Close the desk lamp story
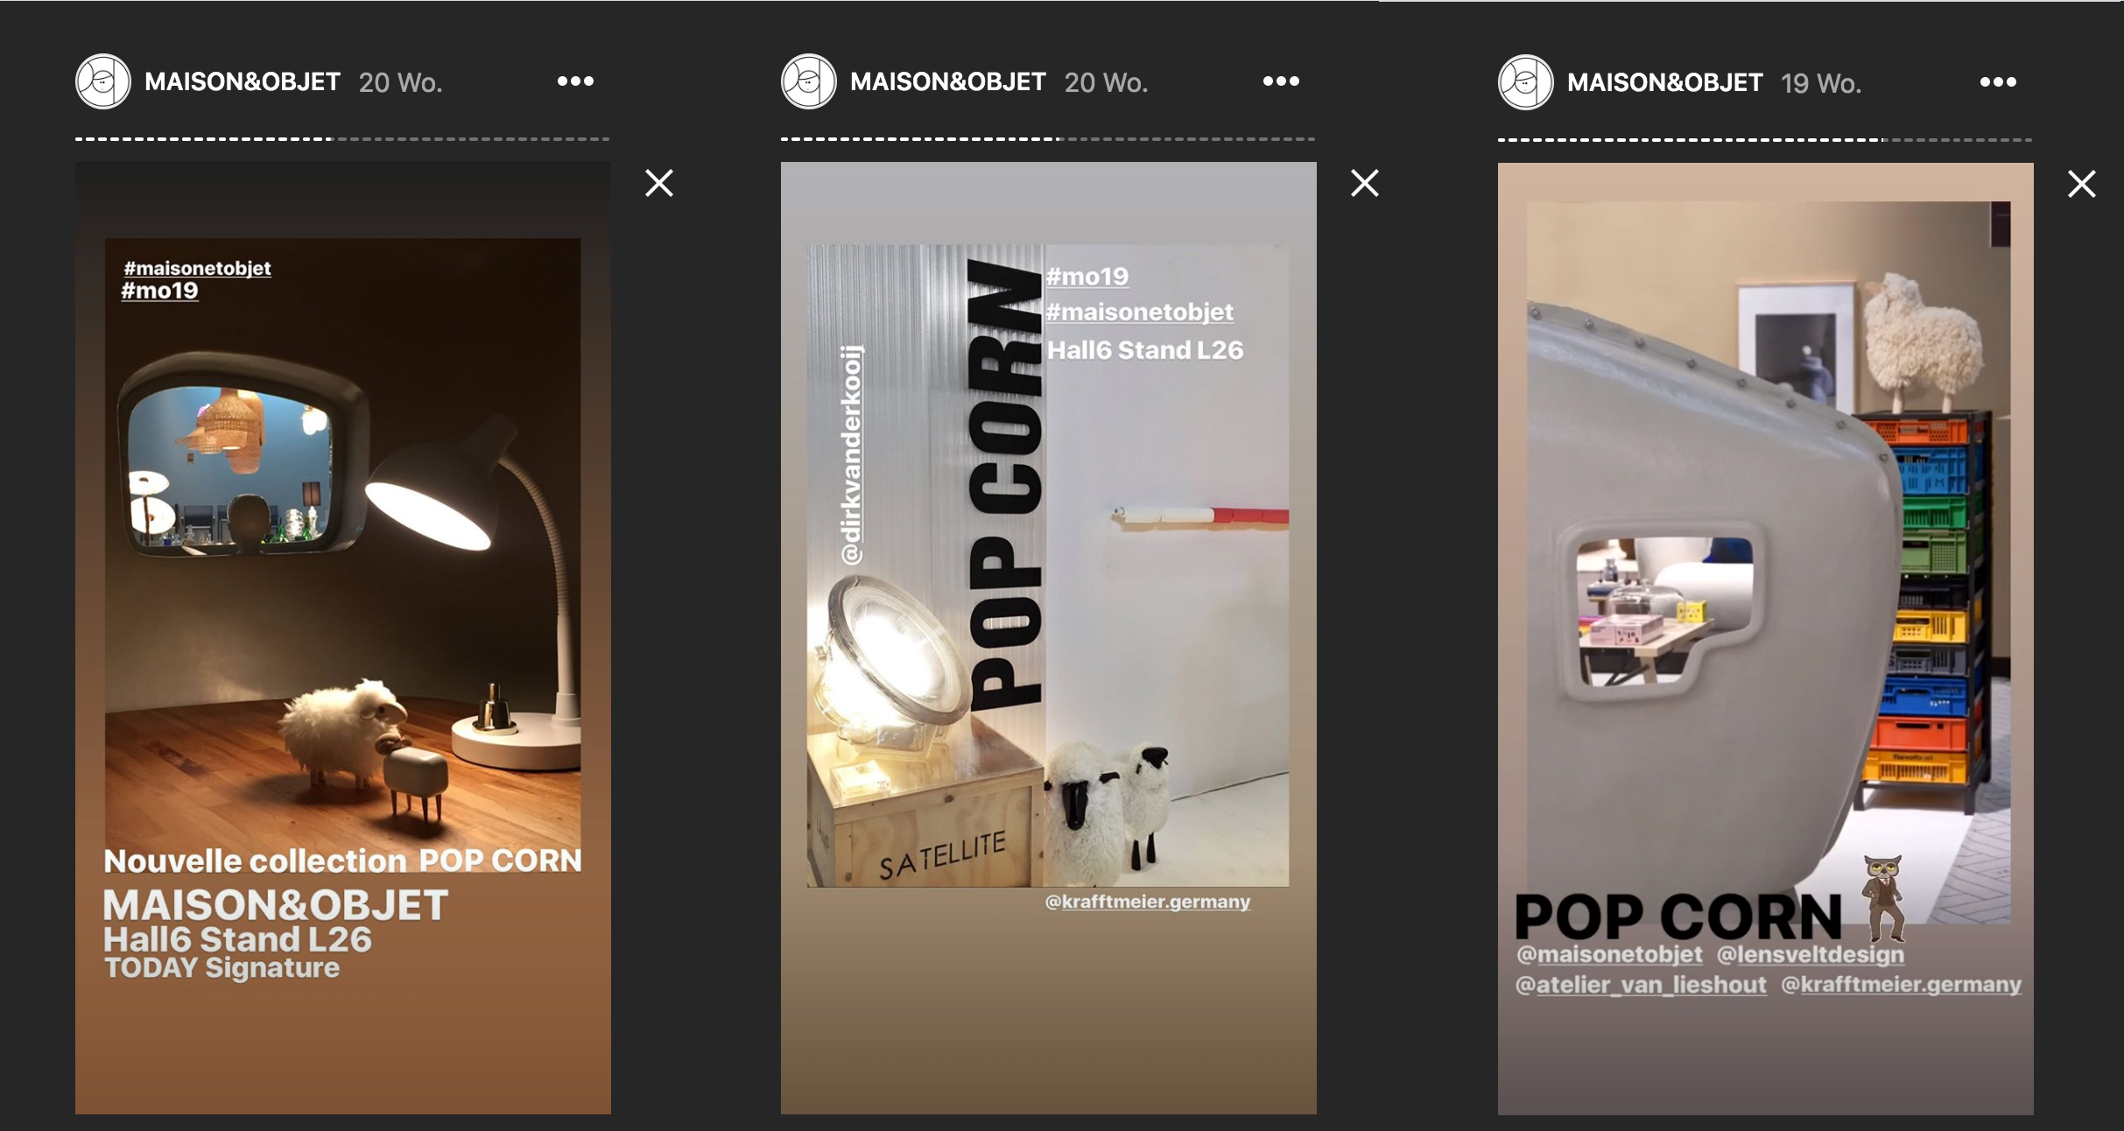The height and width of the screenshot is (1131, 2124). (x=659, y=183)
